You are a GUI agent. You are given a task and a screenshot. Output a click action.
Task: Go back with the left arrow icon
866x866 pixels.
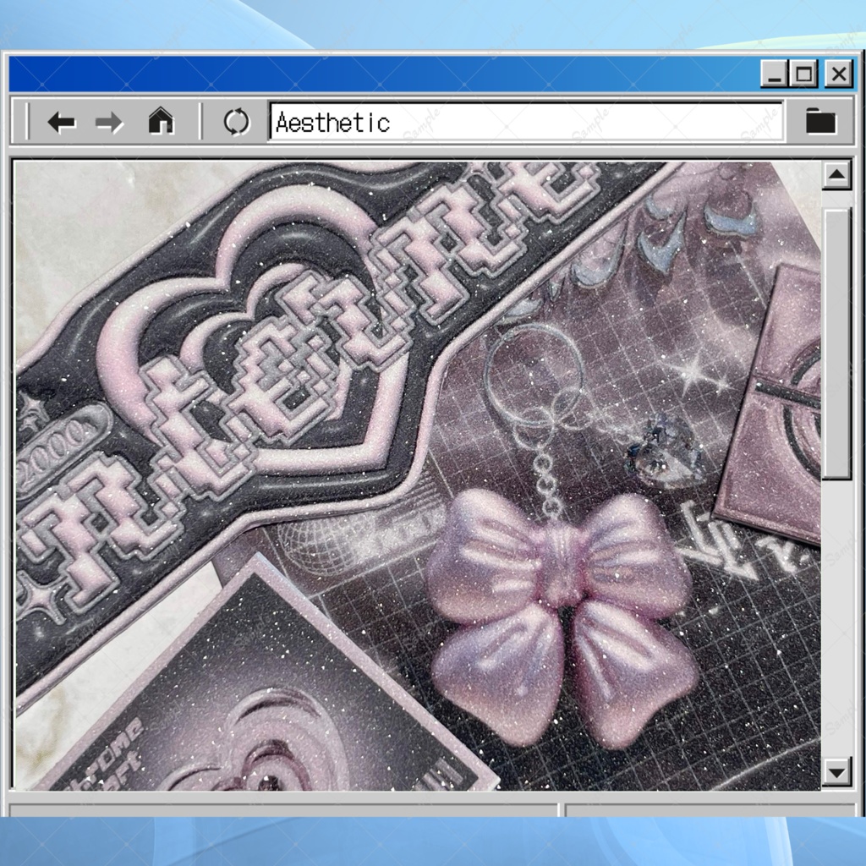point(61,122)
